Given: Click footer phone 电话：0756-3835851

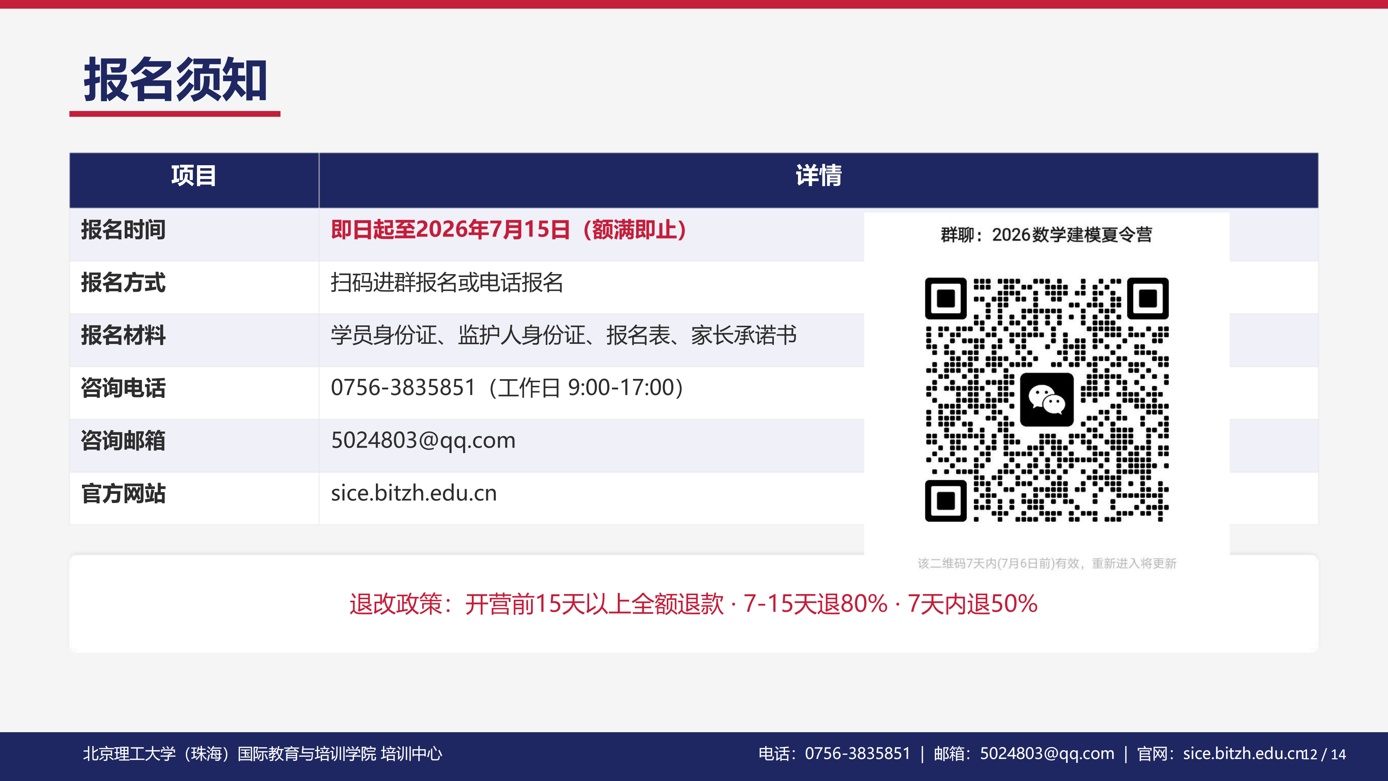Looking at the screenshot, I should coord(834,754).
